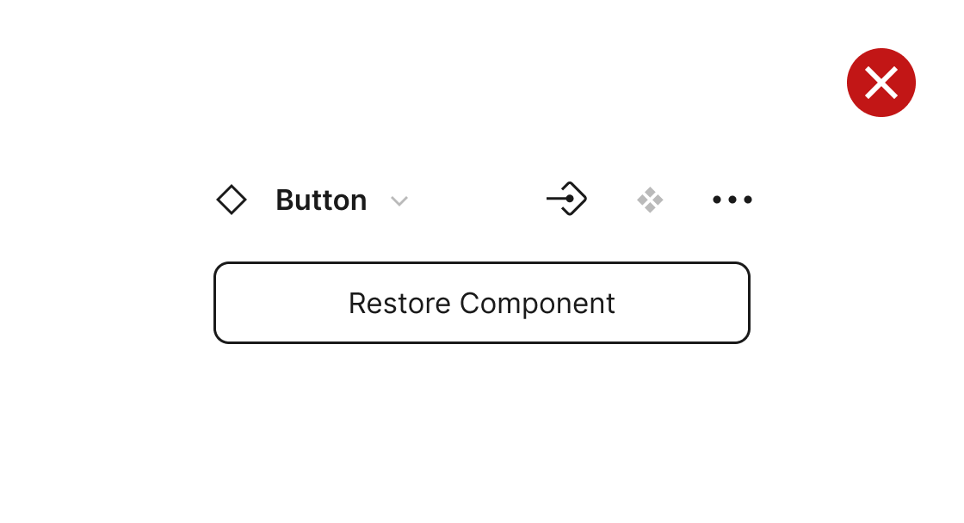Click the ellipsis icon in the component header

(x=732, y=200)
